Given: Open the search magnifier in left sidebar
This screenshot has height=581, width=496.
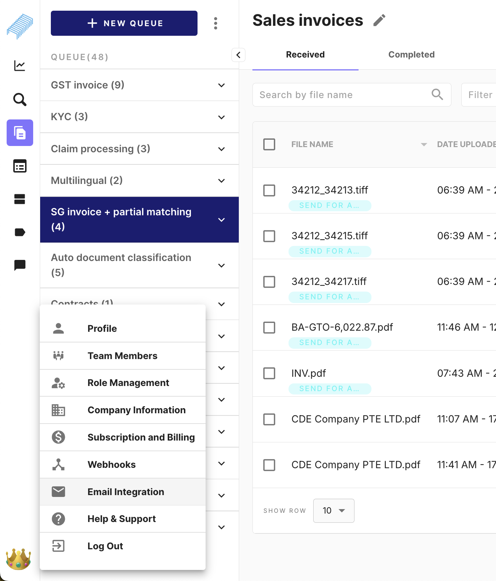Looking at the screenshot, I should pyautogui.click(x=20, y=100).
